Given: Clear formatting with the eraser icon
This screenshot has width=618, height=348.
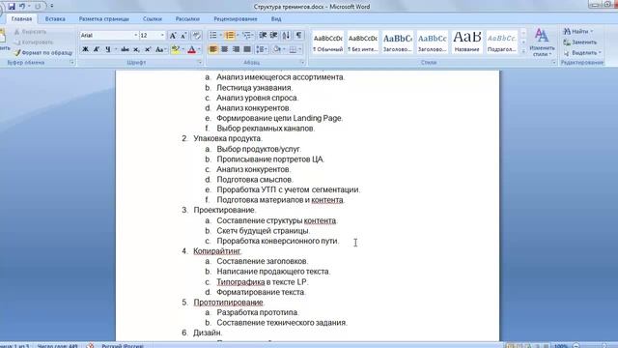Looking at the screenshot, I should [196, 36].
